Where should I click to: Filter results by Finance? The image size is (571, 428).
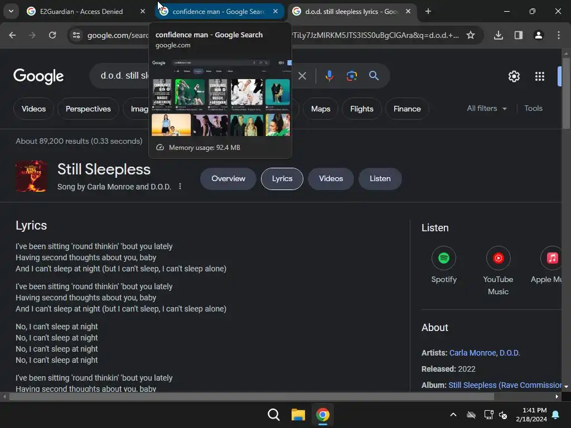[407, 109]
